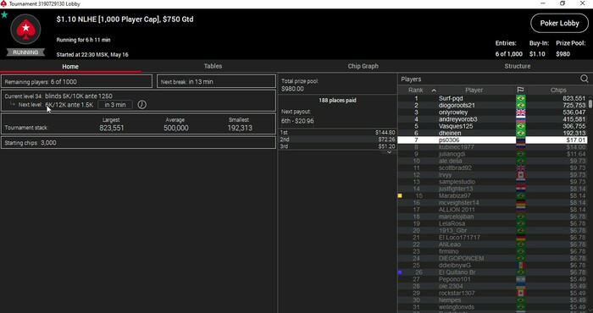593x313 pixels.
Task: Click the Brazil flag for Surf-pqd
Action: pos(521,98)
